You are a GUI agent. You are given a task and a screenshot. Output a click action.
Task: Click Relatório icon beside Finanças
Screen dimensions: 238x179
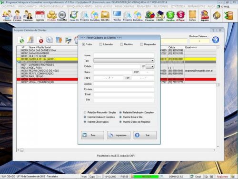[x=138, y=15]
